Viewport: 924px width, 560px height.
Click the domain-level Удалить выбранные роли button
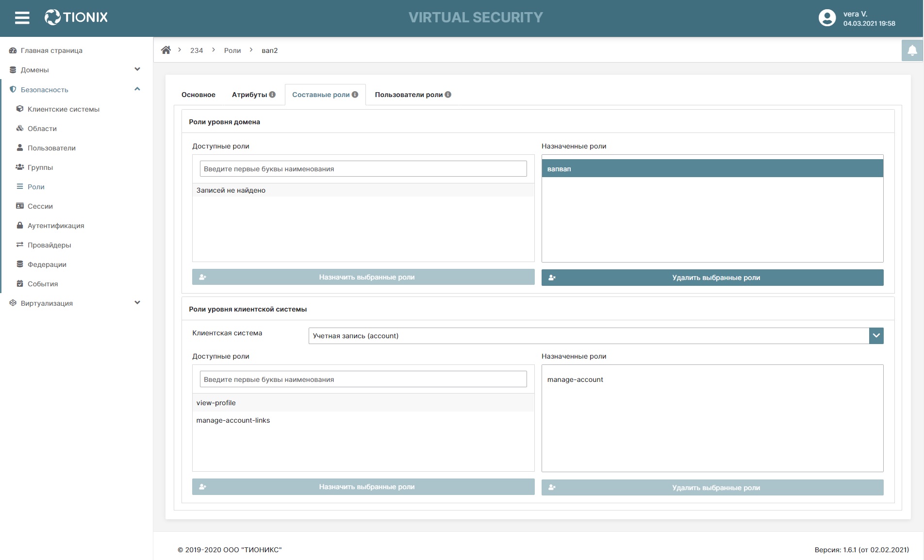(712, 278)
